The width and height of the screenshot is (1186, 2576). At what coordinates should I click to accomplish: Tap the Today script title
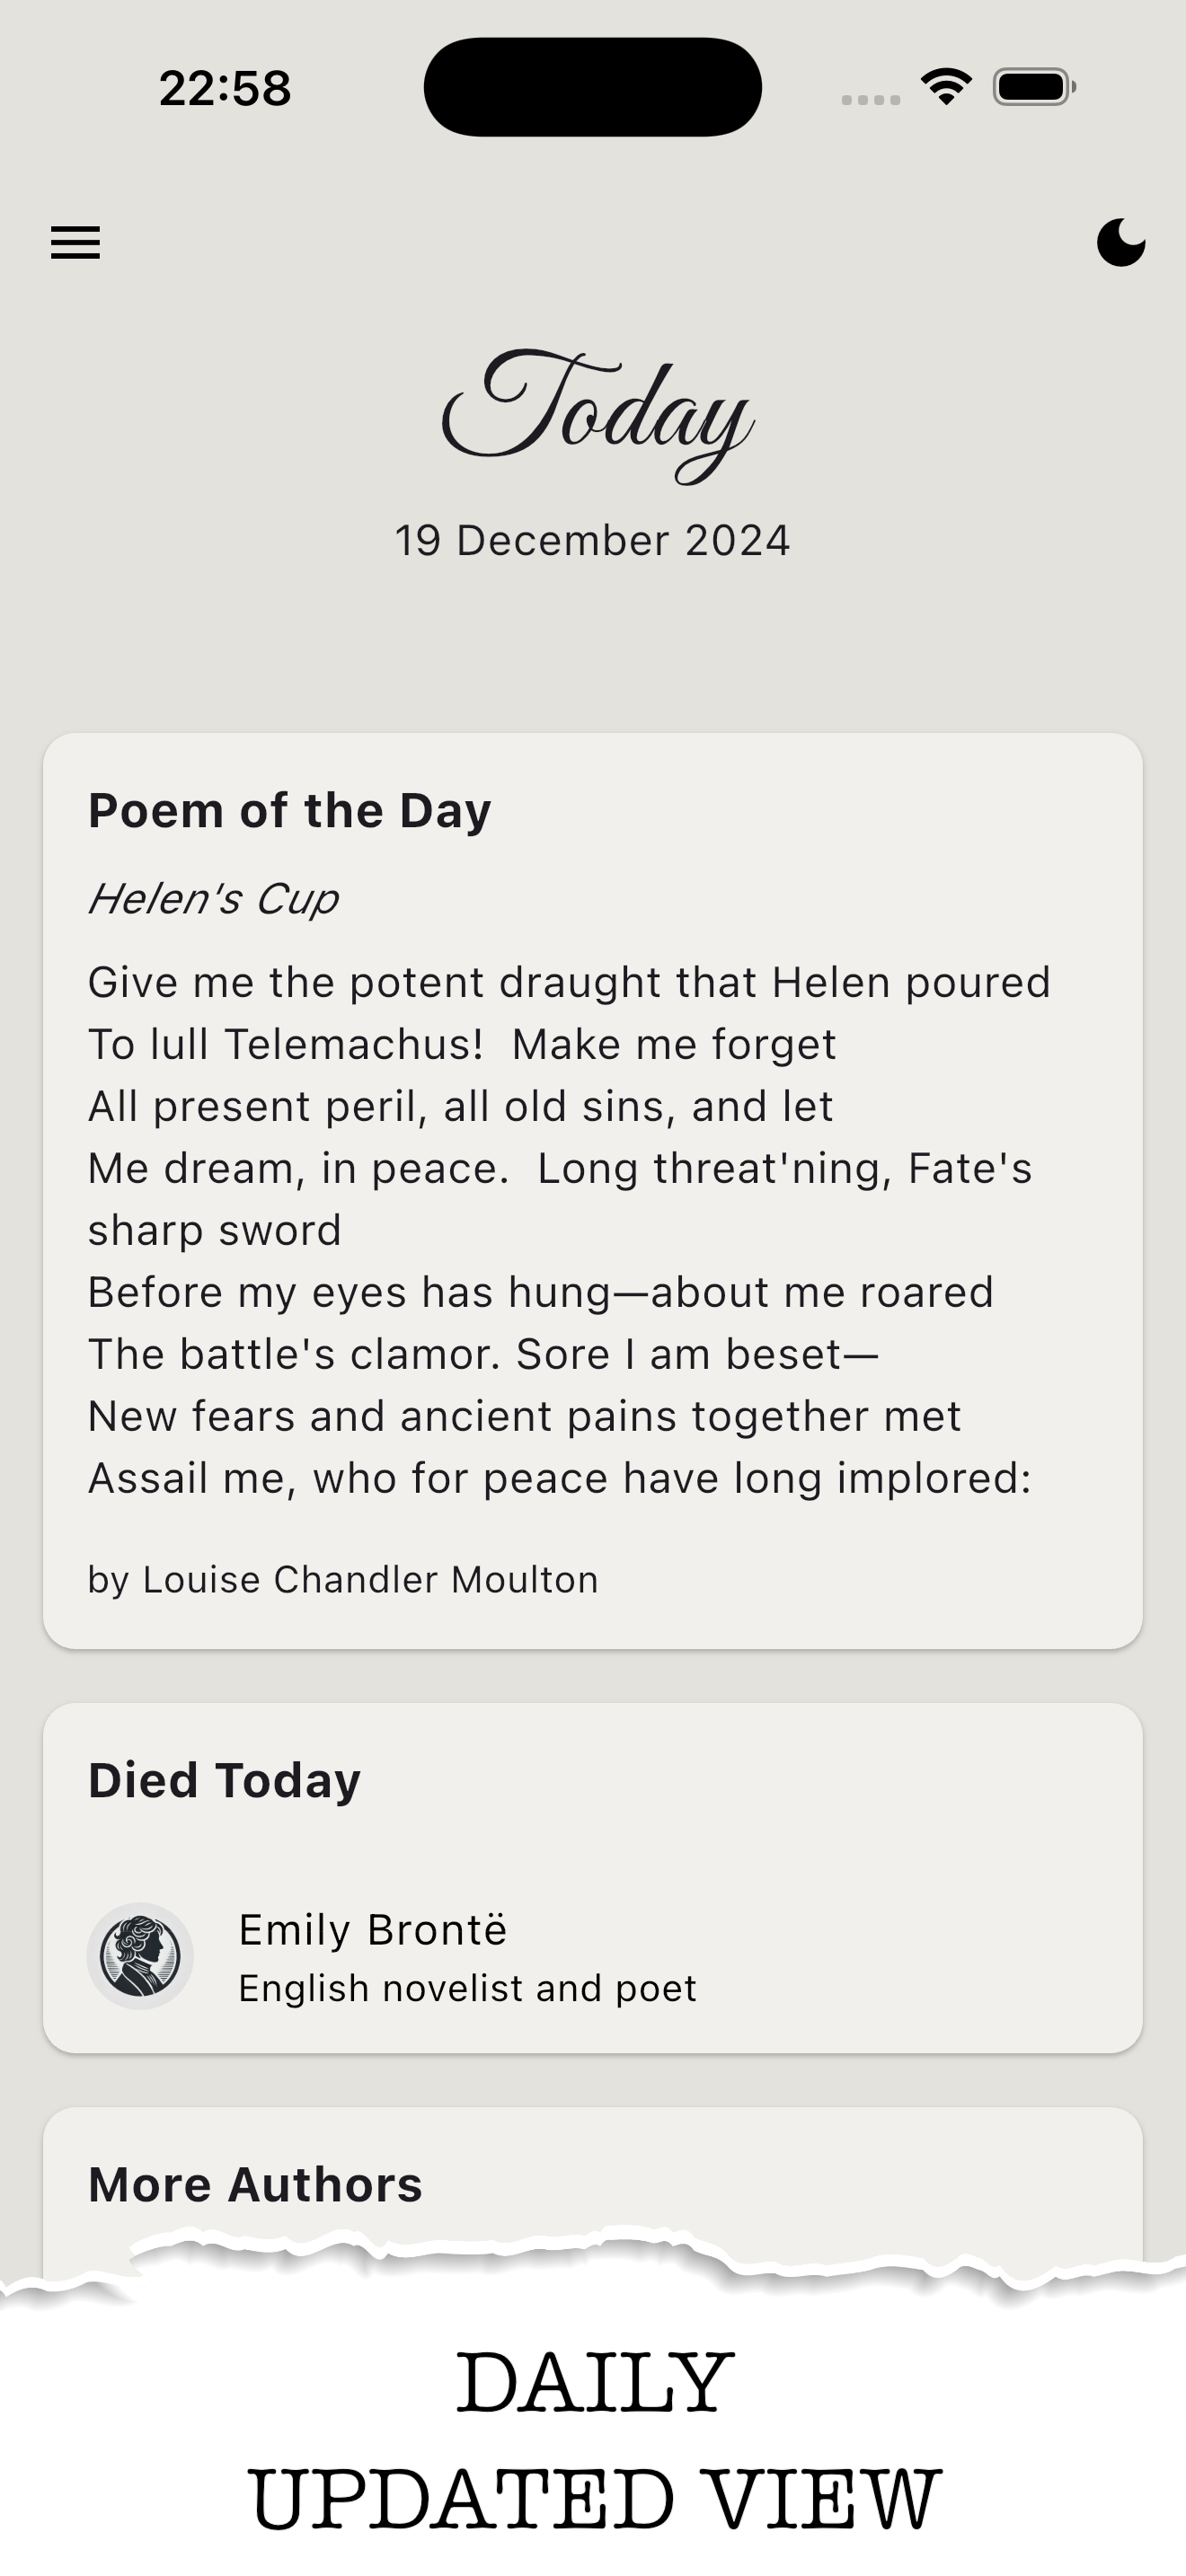(596, 415)
